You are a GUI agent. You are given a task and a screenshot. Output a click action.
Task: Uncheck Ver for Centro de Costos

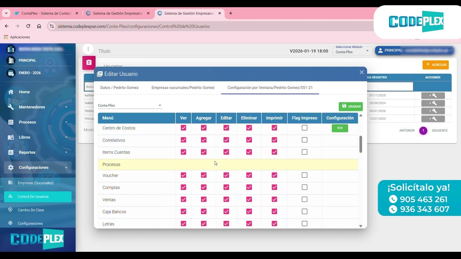[x=183, y=128]
